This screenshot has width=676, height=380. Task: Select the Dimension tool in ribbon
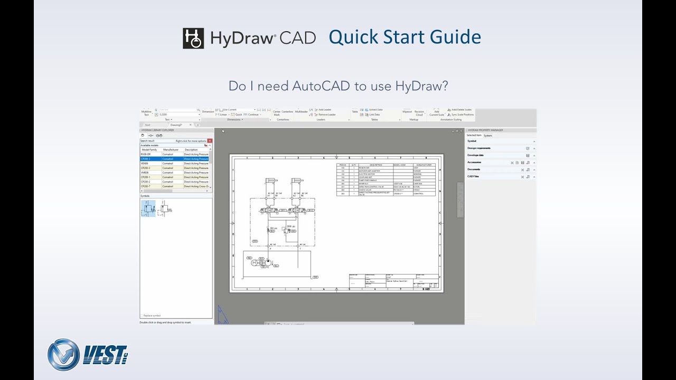(x=208, y=111)
